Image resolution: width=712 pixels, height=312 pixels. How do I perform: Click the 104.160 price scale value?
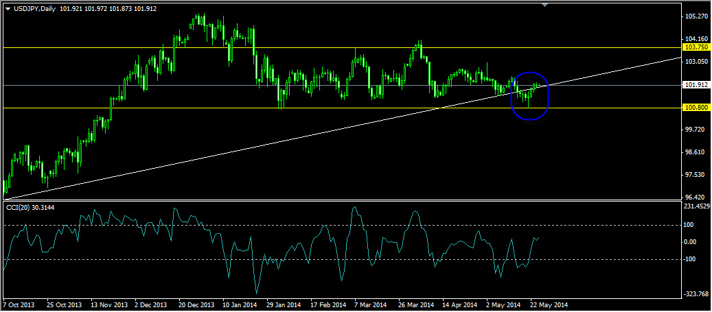696,39
